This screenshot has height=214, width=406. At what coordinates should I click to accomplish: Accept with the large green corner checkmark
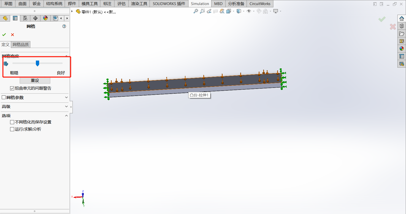point(382,19)
